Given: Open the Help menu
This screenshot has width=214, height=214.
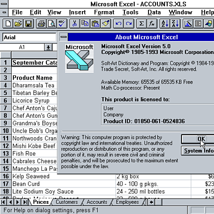Looking at the screenshot, I should tap(207, 12).
